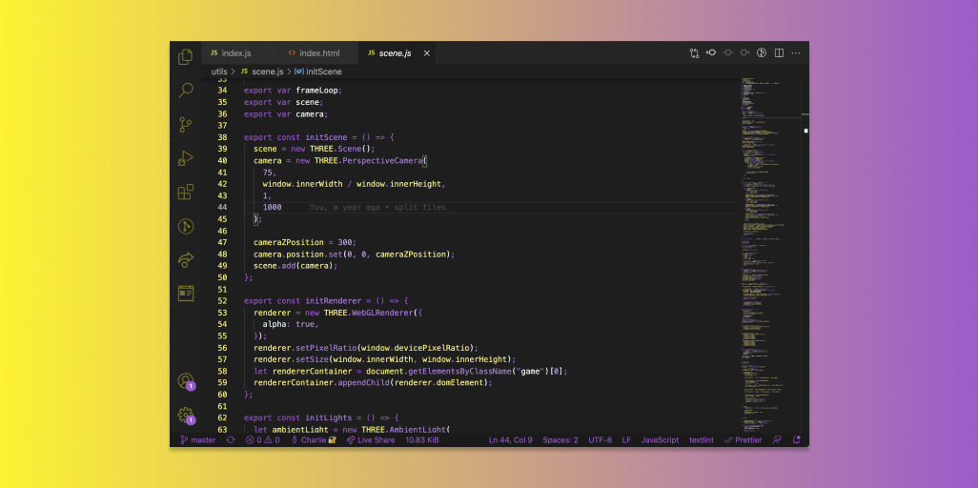Open the Source Control view

pos(185,124)
